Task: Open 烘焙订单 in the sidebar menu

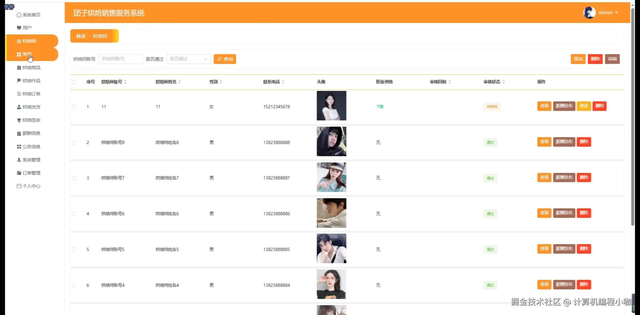Action: [31, 94]
